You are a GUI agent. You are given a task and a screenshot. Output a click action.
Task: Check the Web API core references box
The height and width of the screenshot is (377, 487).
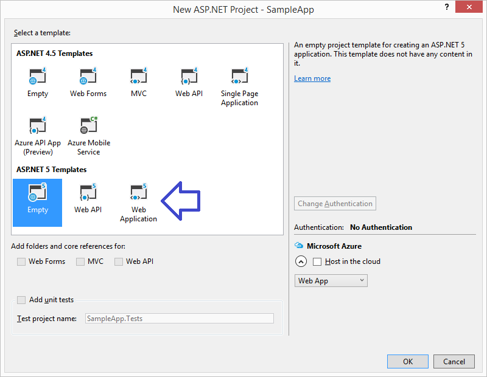click(x=119, y=261)
